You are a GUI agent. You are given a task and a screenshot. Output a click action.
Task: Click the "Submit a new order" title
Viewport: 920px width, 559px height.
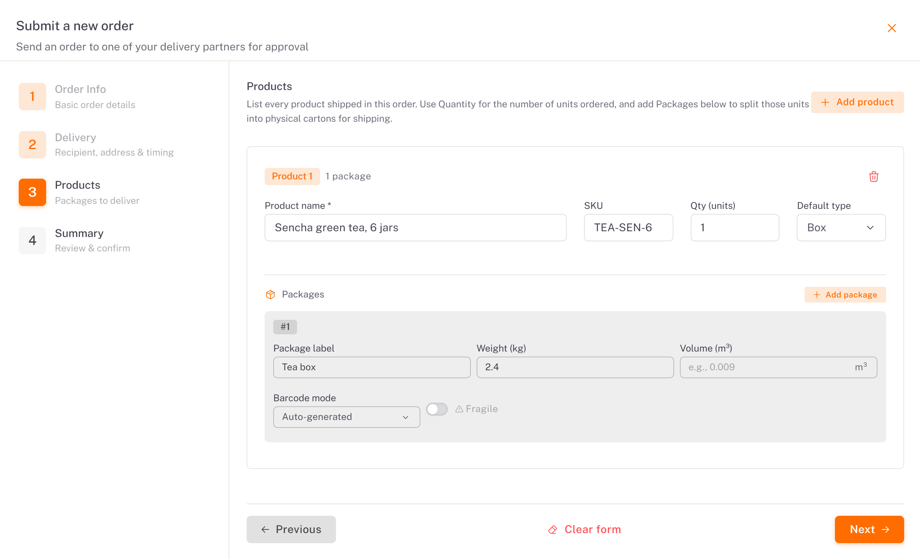click(75, 26)
